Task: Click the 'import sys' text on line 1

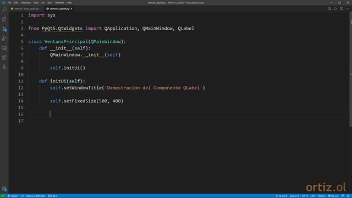Action: click(42, 15)
